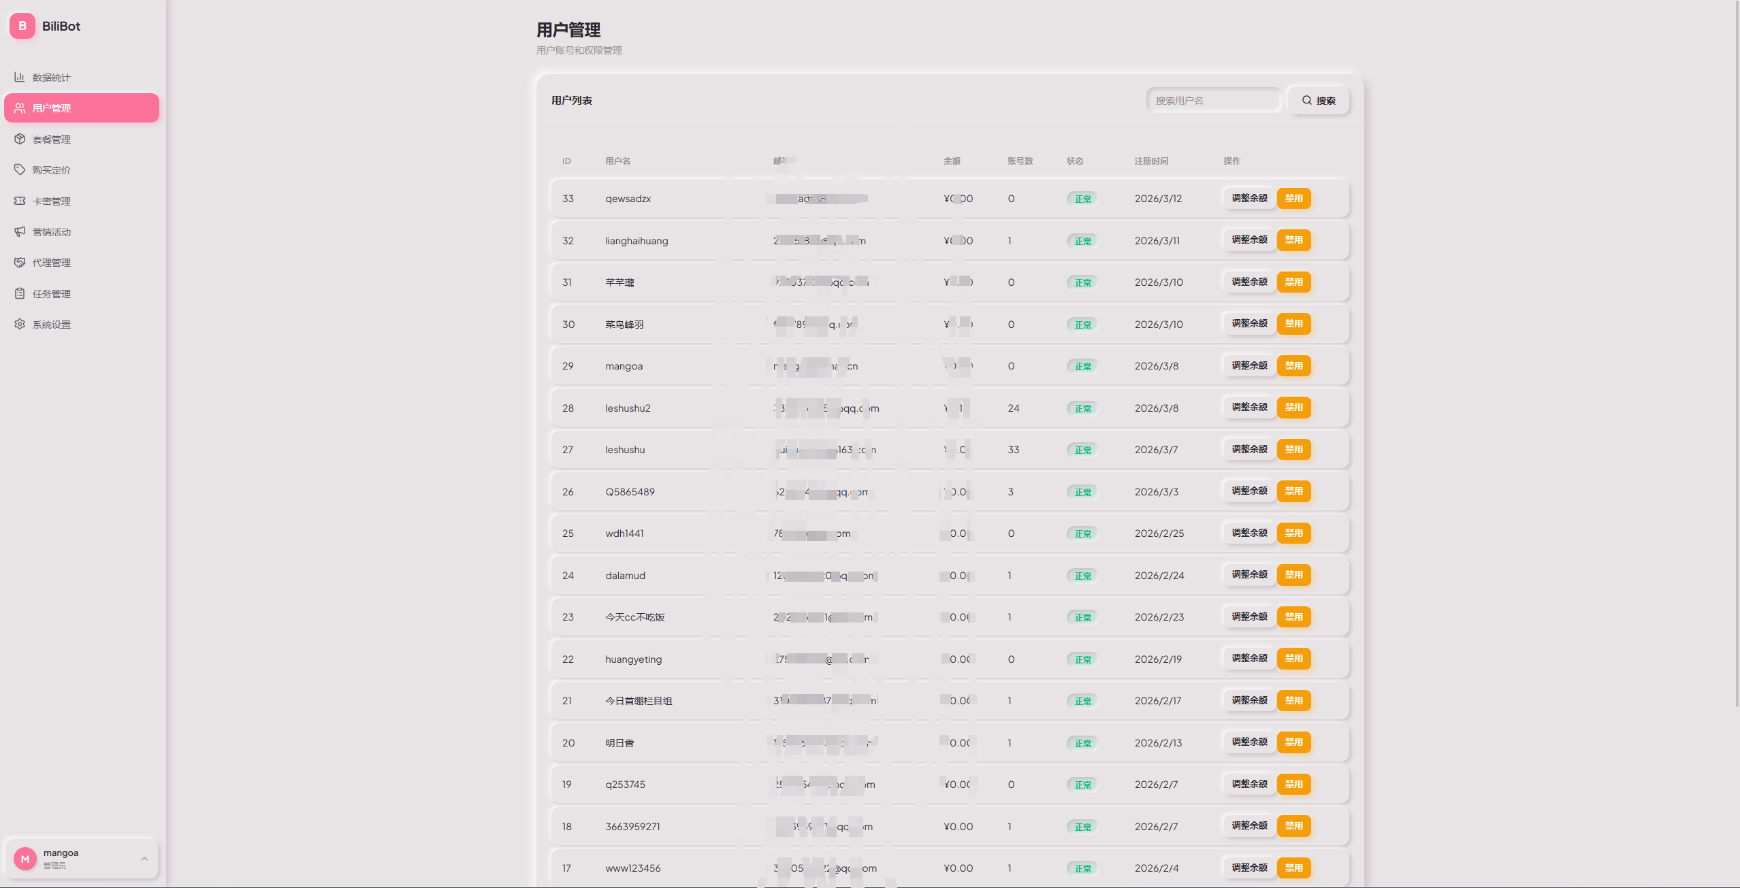
Task: Select the 营销活动 megaphone icon
Action: [x=20, y=231]
